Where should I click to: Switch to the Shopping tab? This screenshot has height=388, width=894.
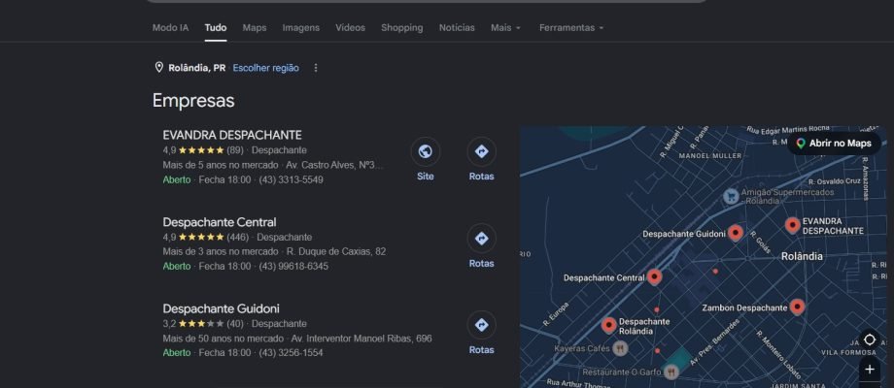point(402,27)
